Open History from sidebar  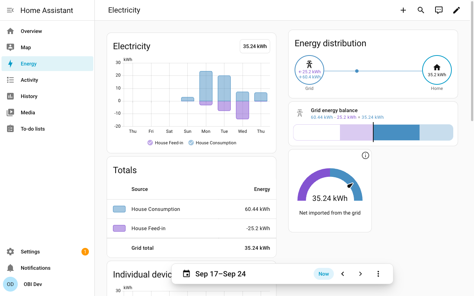pos(47,96)
